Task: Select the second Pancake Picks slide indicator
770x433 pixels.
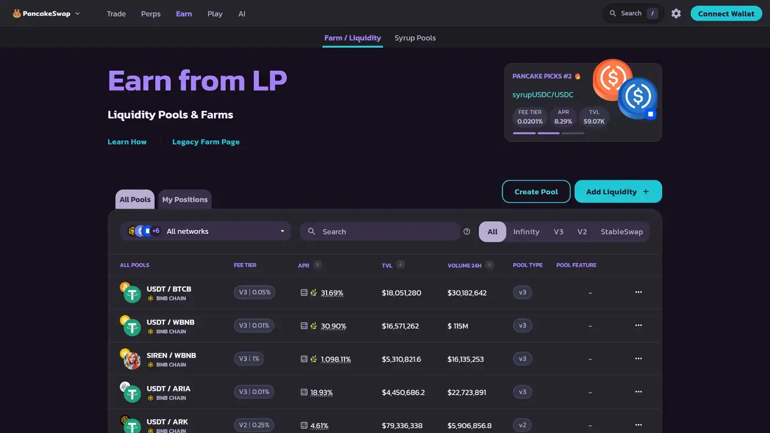Action: pyautogui.click(x=548, y=133)
